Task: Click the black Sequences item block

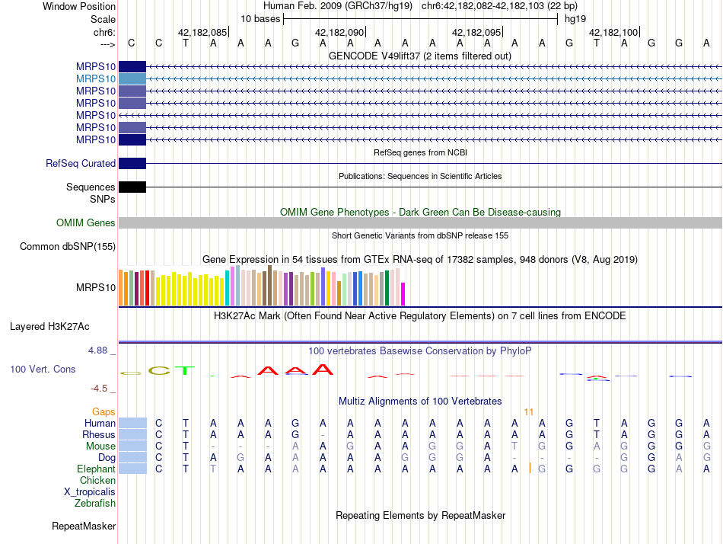Action: pos(132,187)
